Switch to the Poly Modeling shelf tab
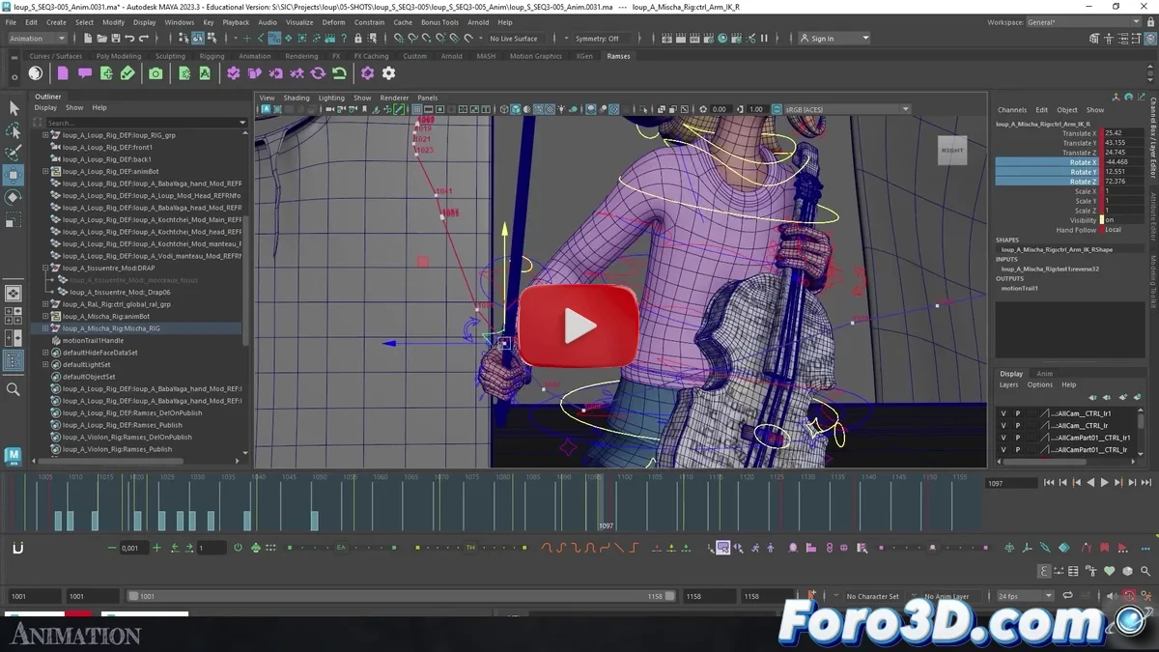The width and height of the screenshot is (1159, 652). coord(119,56)
